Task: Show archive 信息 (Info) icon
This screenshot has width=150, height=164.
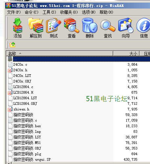Action: pyautogui.click(x=143, y=28)
